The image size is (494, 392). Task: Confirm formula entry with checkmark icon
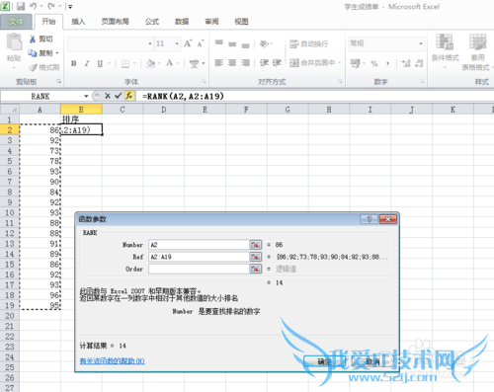(119, 96)
